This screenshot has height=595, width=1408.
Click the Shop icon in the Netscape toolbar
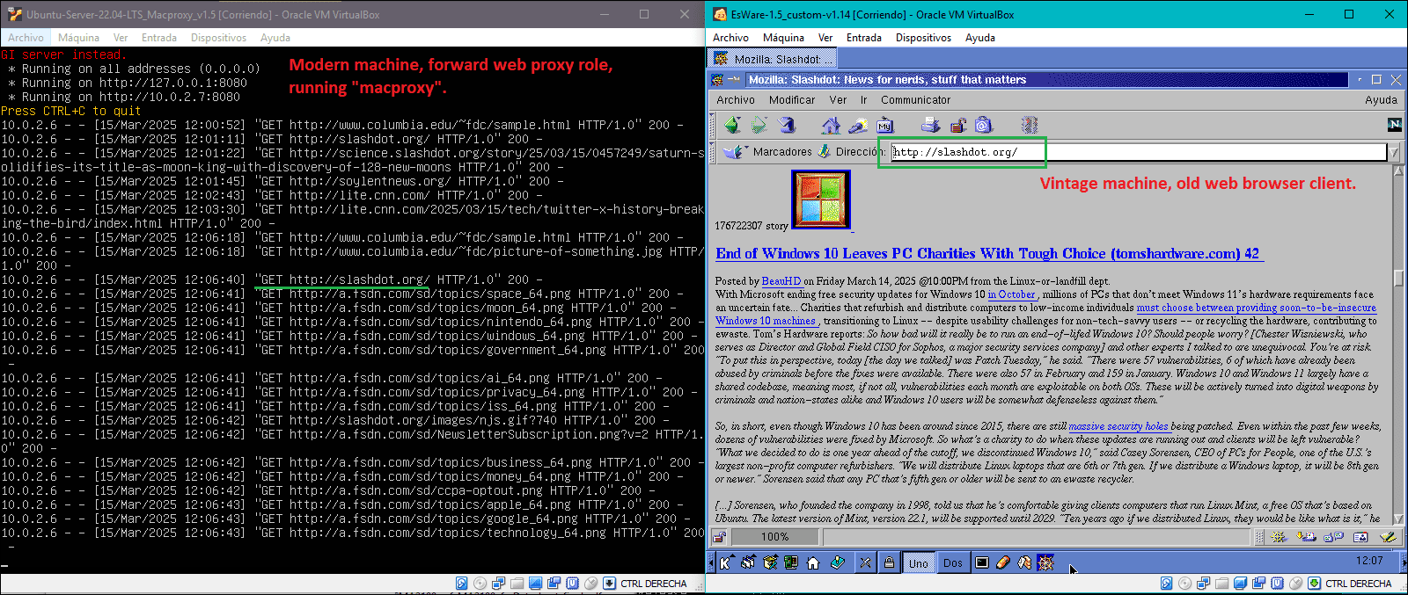coord(984,126)
